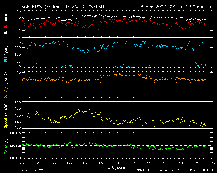Click the 'NOAA/SEC' credit text

pyautogui.click(x=144, y=170)
